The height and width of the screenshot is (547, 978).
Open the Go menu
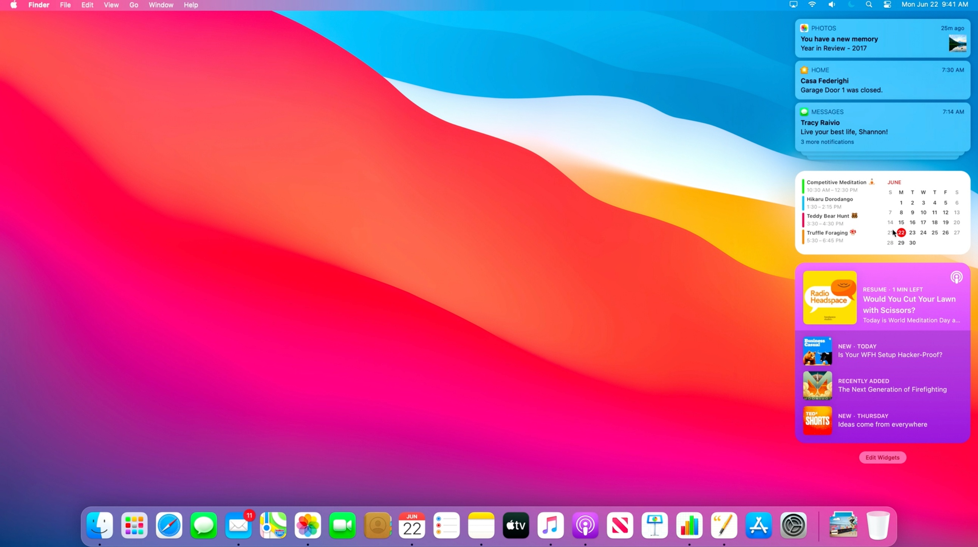[x=133, y=5]
